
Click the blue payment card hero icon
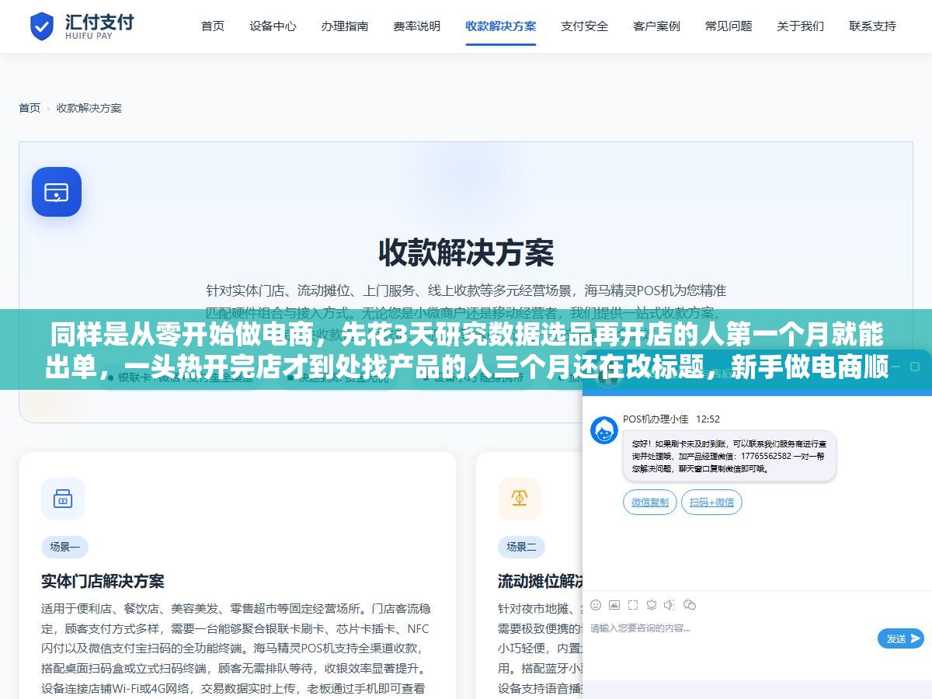[x=57, y=192]
